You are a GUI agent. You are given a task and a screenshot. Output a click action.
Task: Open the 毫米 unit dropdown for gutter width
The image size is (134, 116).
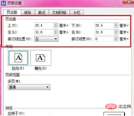[x=124, y=39]
